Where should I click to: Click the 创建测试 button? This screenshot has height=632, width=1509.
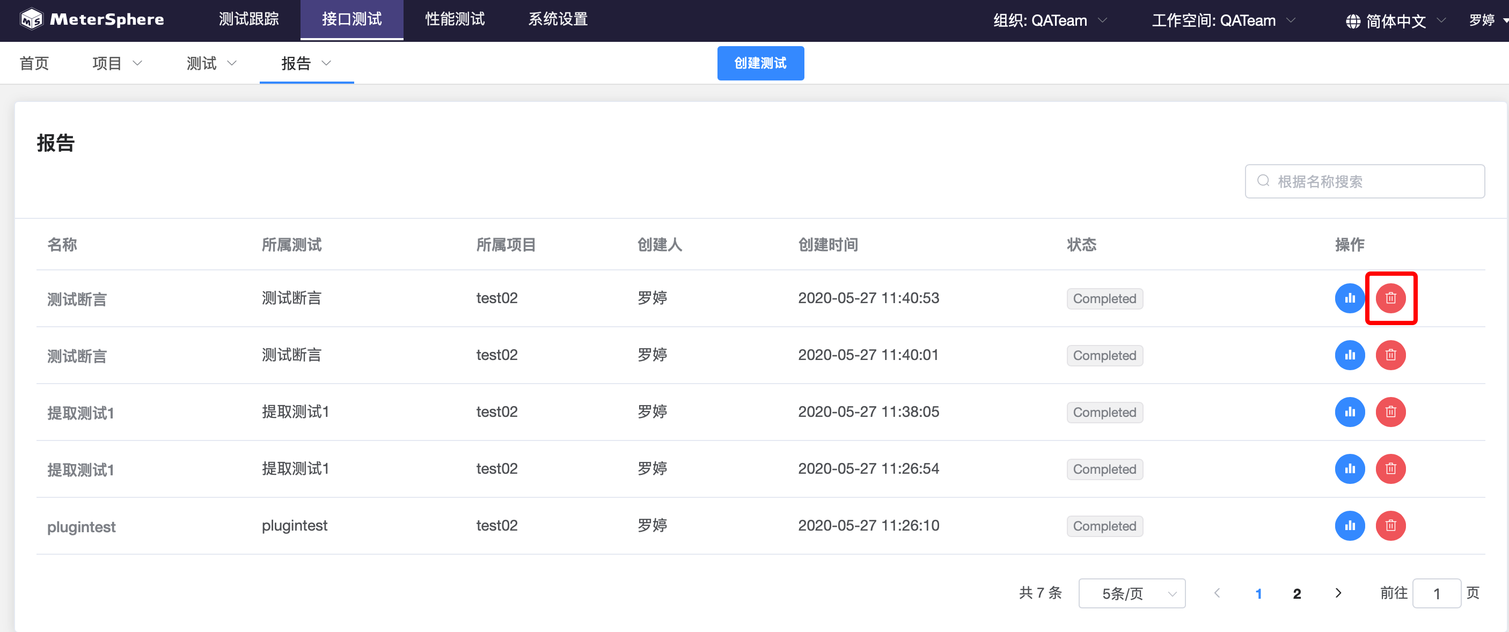760,63
